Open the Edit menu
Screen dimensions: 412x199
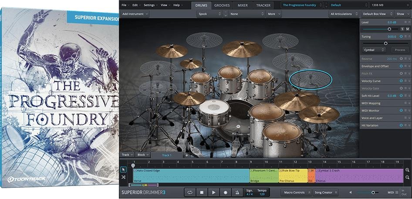tap(137, 5)
